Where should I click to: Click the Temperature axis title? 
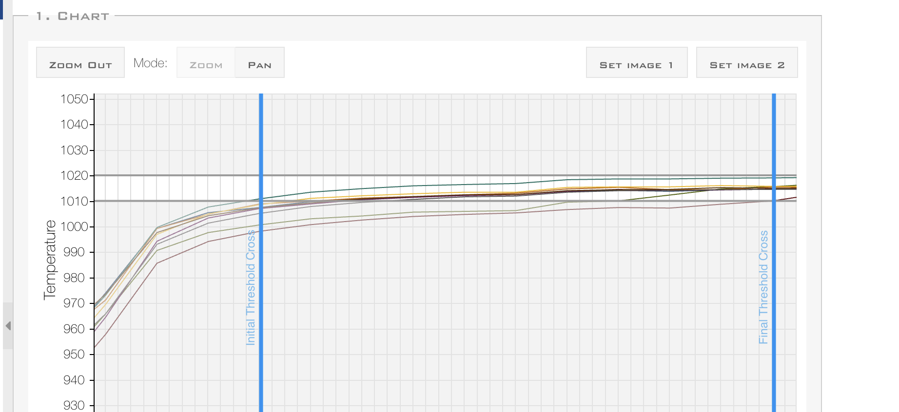[x=50, y=260]
